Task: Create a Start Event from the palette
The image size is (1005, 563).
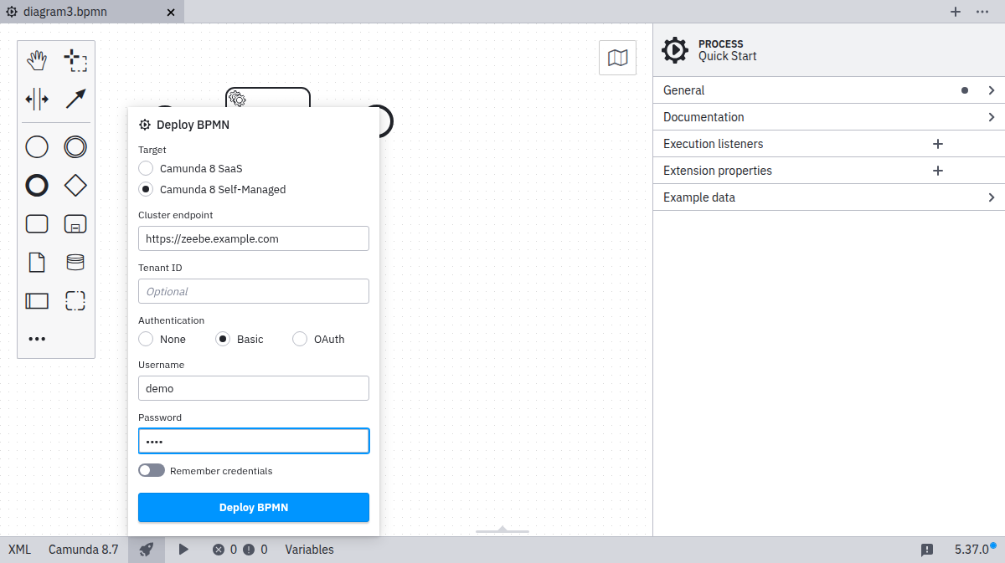Action: (x=37, y=146)
